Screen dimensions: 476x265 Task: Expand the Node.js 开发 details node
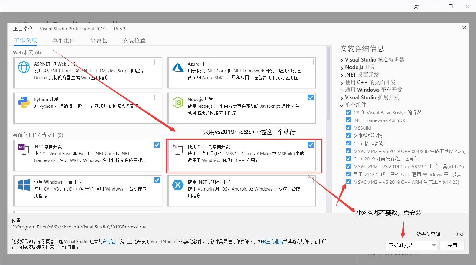342,68
